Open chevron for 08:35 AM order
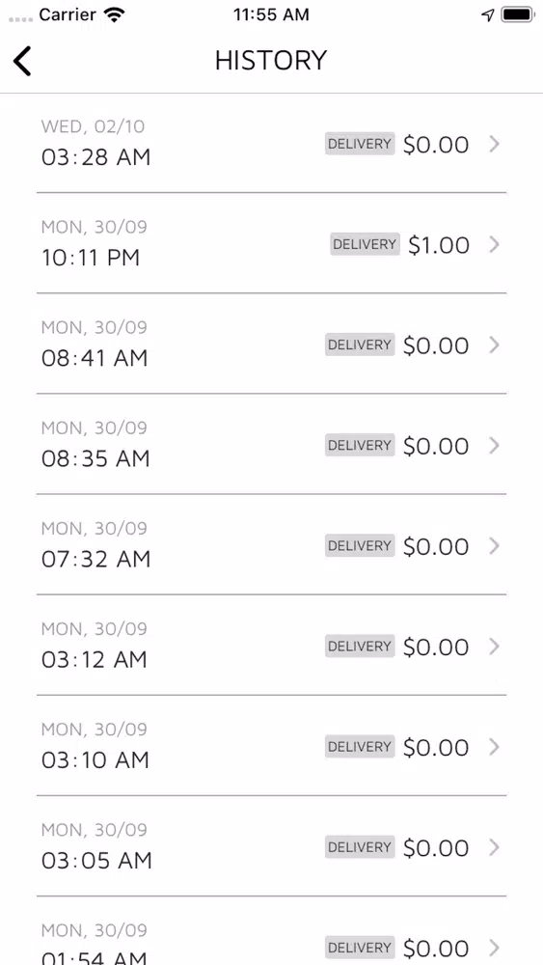 pos(494,446)
